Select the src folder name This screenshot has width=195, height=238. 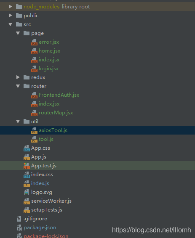[27, 24]
